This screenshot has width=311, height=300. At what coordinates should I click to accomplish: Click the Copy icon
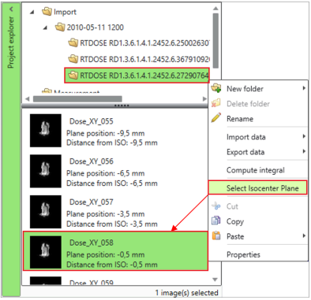(216, 220)
